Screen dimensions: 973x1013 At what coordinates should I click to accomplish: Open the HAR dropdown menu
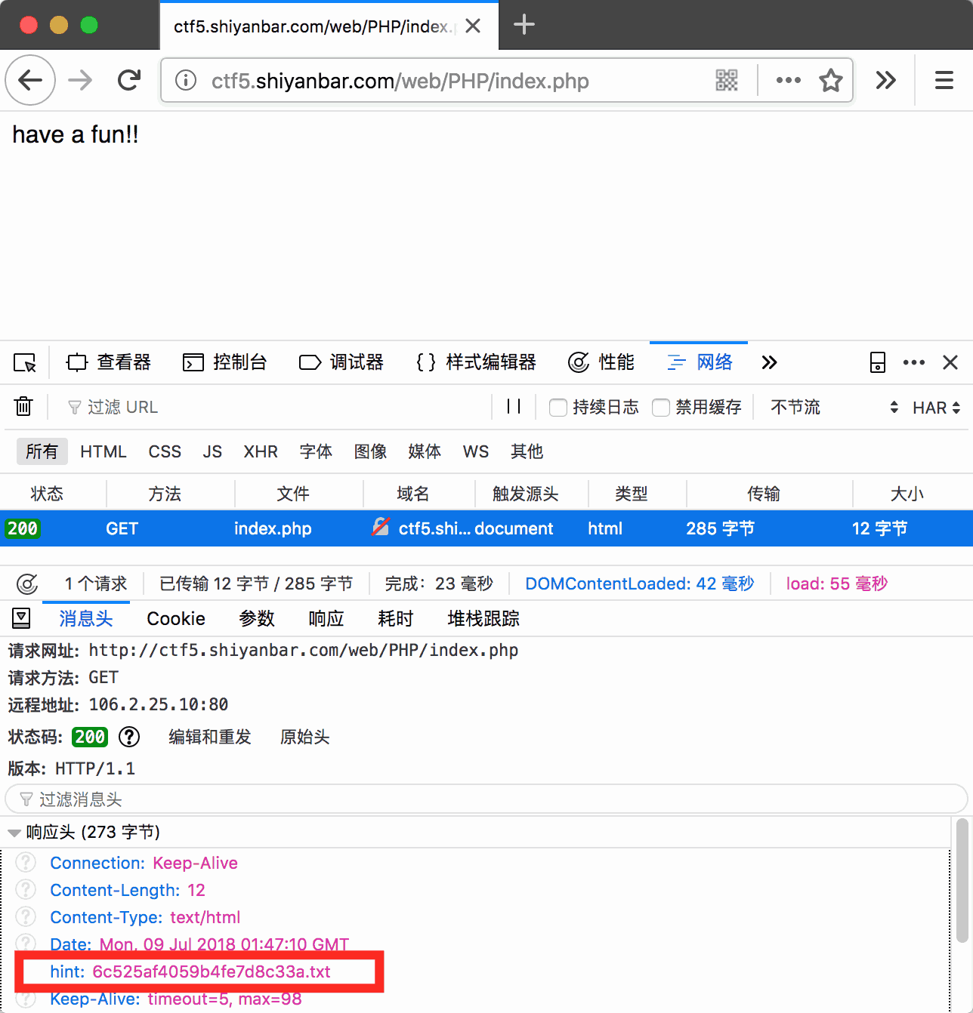pos(936,408)
